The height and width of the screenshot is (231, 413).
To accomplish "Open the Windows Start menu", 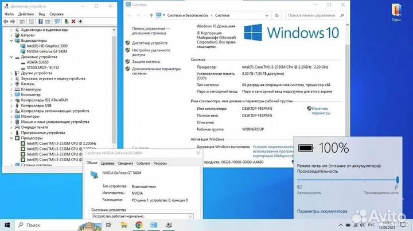I will (x=7, y=225).
